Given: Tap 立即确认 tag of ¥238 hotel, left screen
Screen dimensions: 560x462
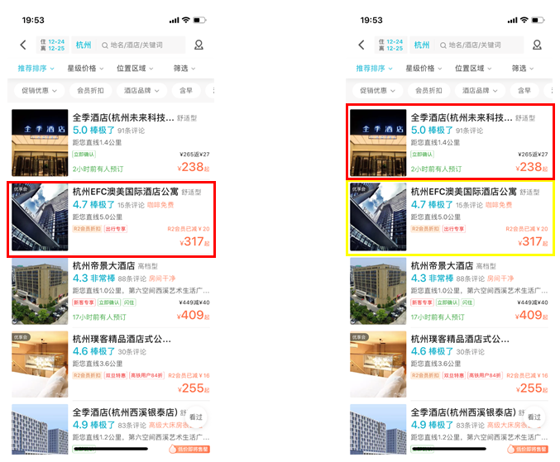Looking at the screenshot, I should click(84, 155).
